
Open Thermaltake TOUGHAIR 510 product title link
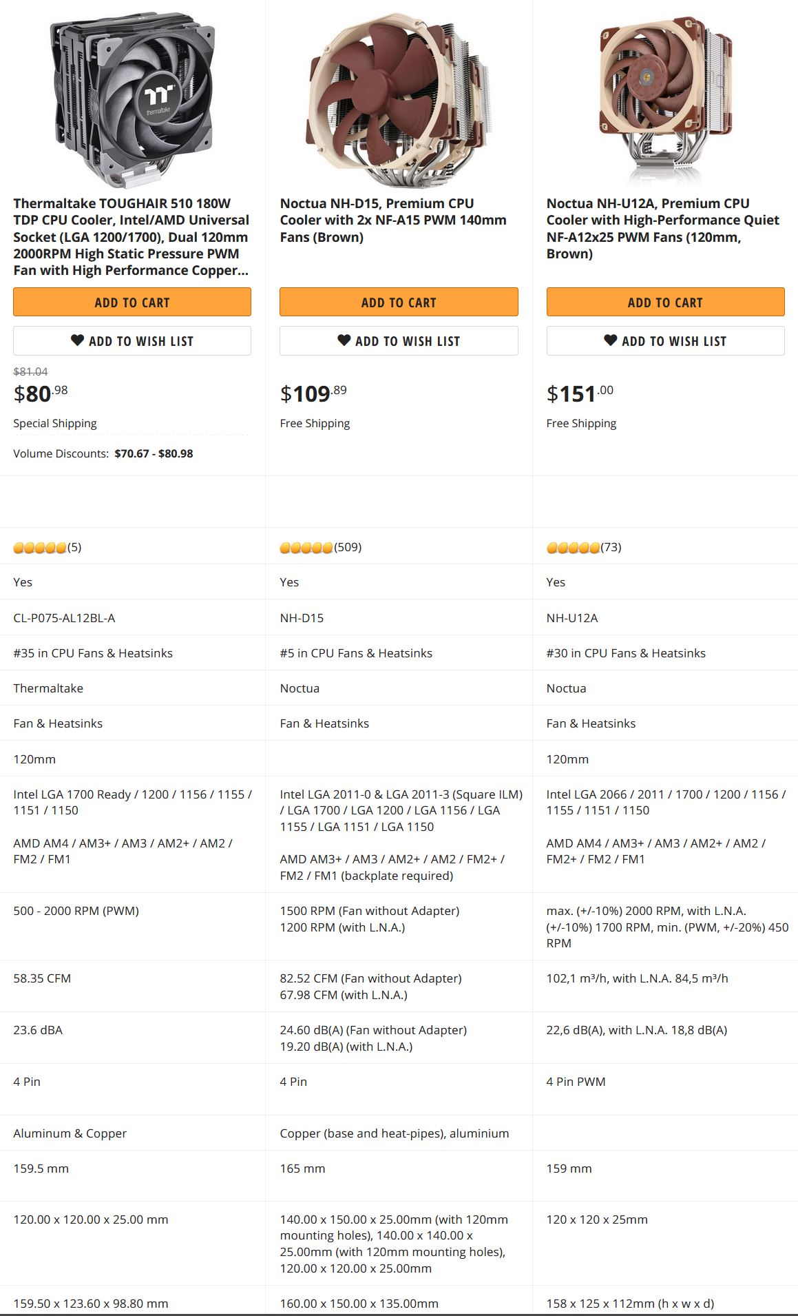coord(132,237)
